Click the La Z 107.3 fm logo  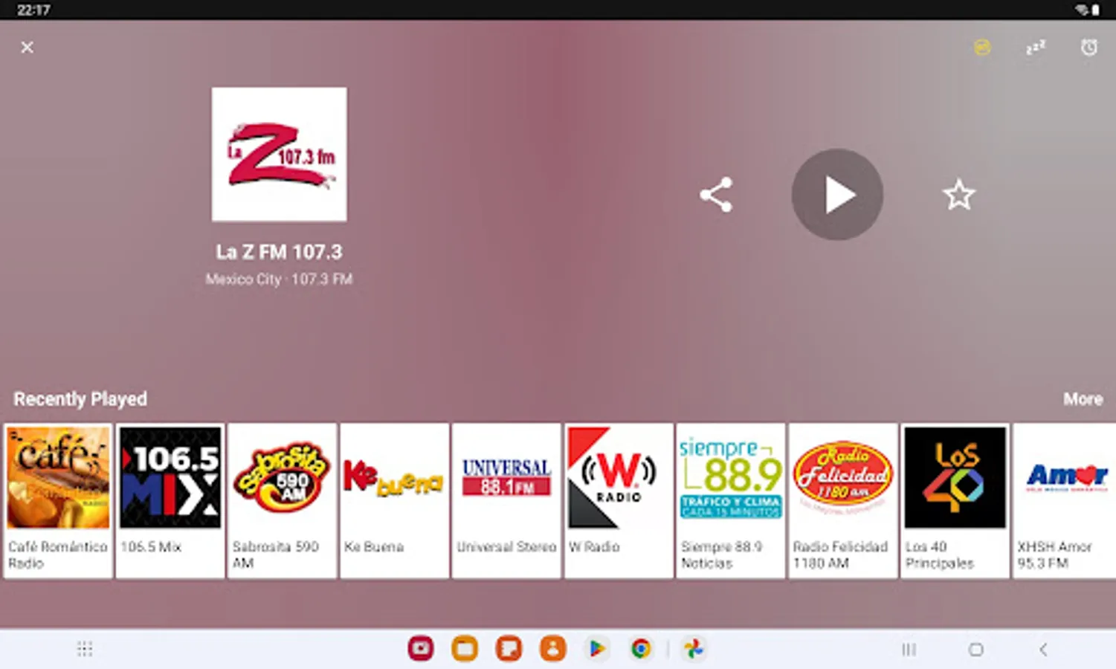click(x=279, y=155)
